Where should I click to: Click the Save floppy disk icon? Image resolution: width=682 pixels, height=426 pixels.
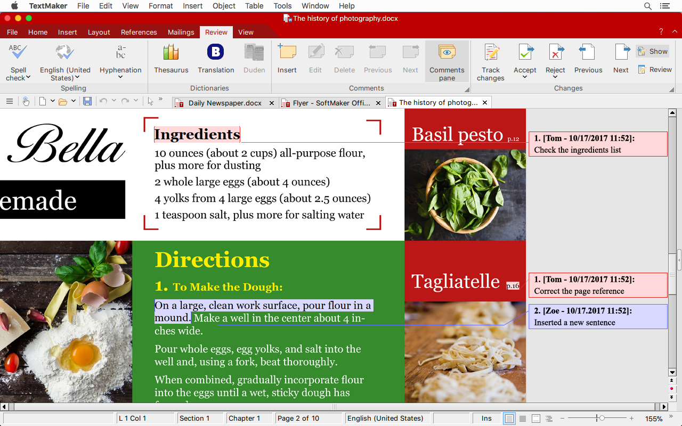[87, 101]
